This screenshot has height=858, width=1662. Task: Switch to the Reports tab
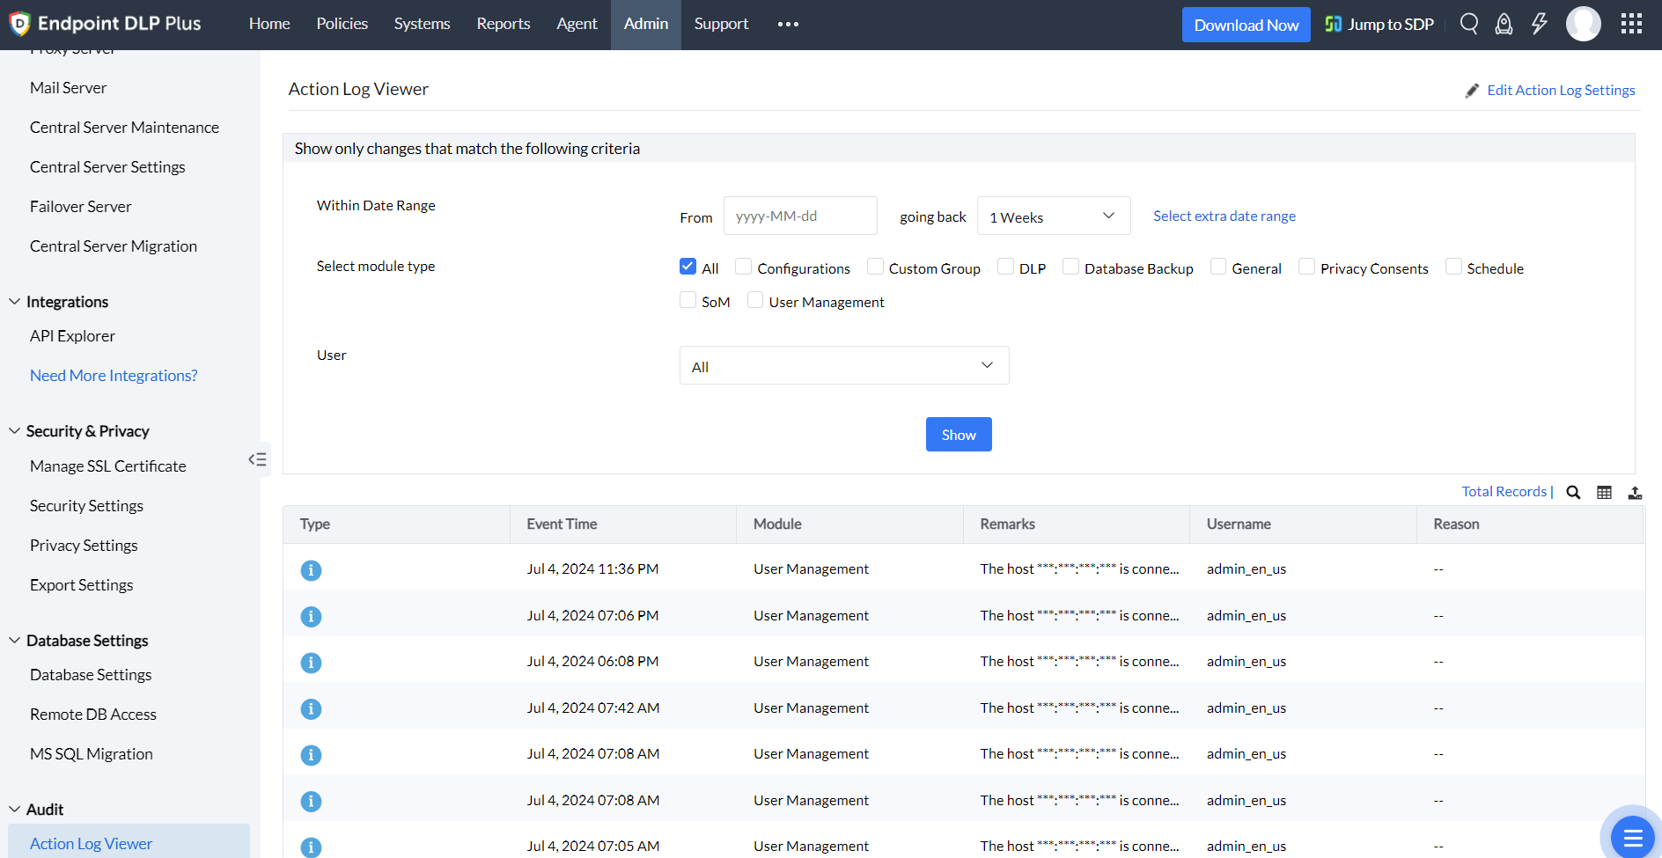(x=503, y=24)
